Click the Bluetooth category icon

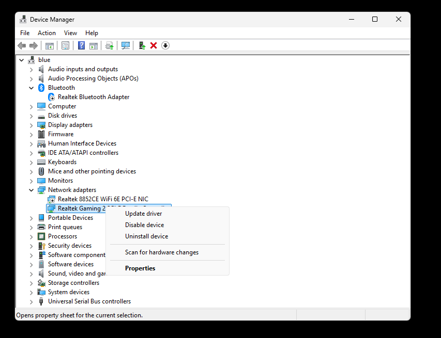click(41, 88)
